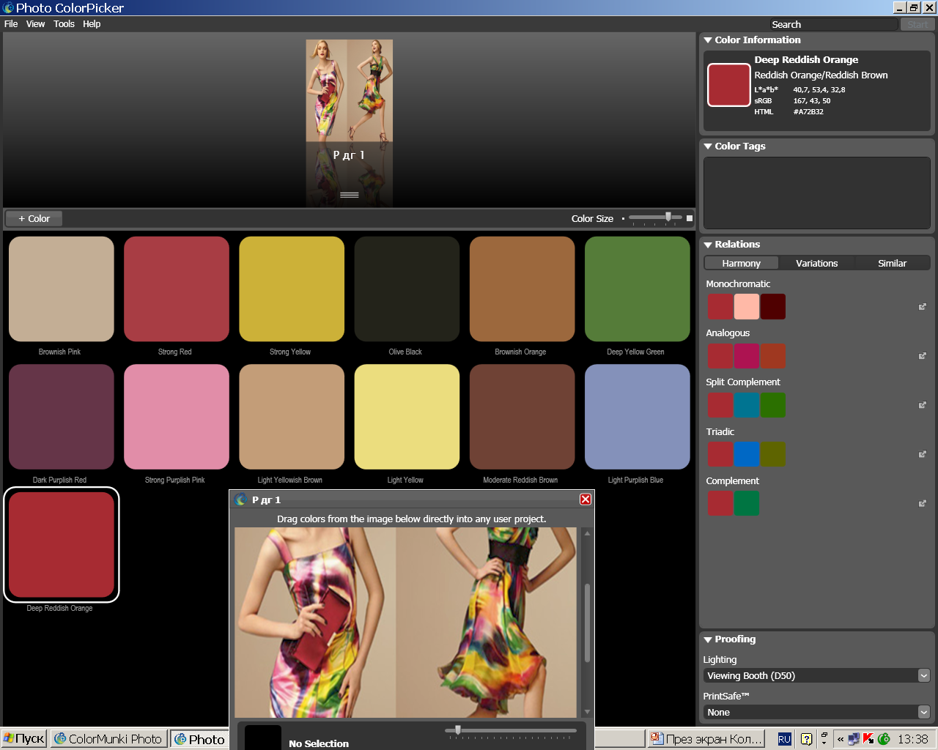The image size is (938, 750).
Task: Switch to the Harmony tab
Action: [742, 263]
